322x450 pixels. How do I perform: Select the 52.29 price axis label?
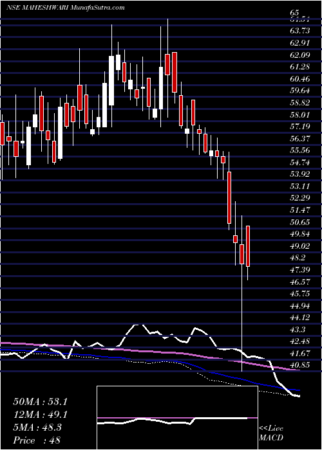pos(300,198)
